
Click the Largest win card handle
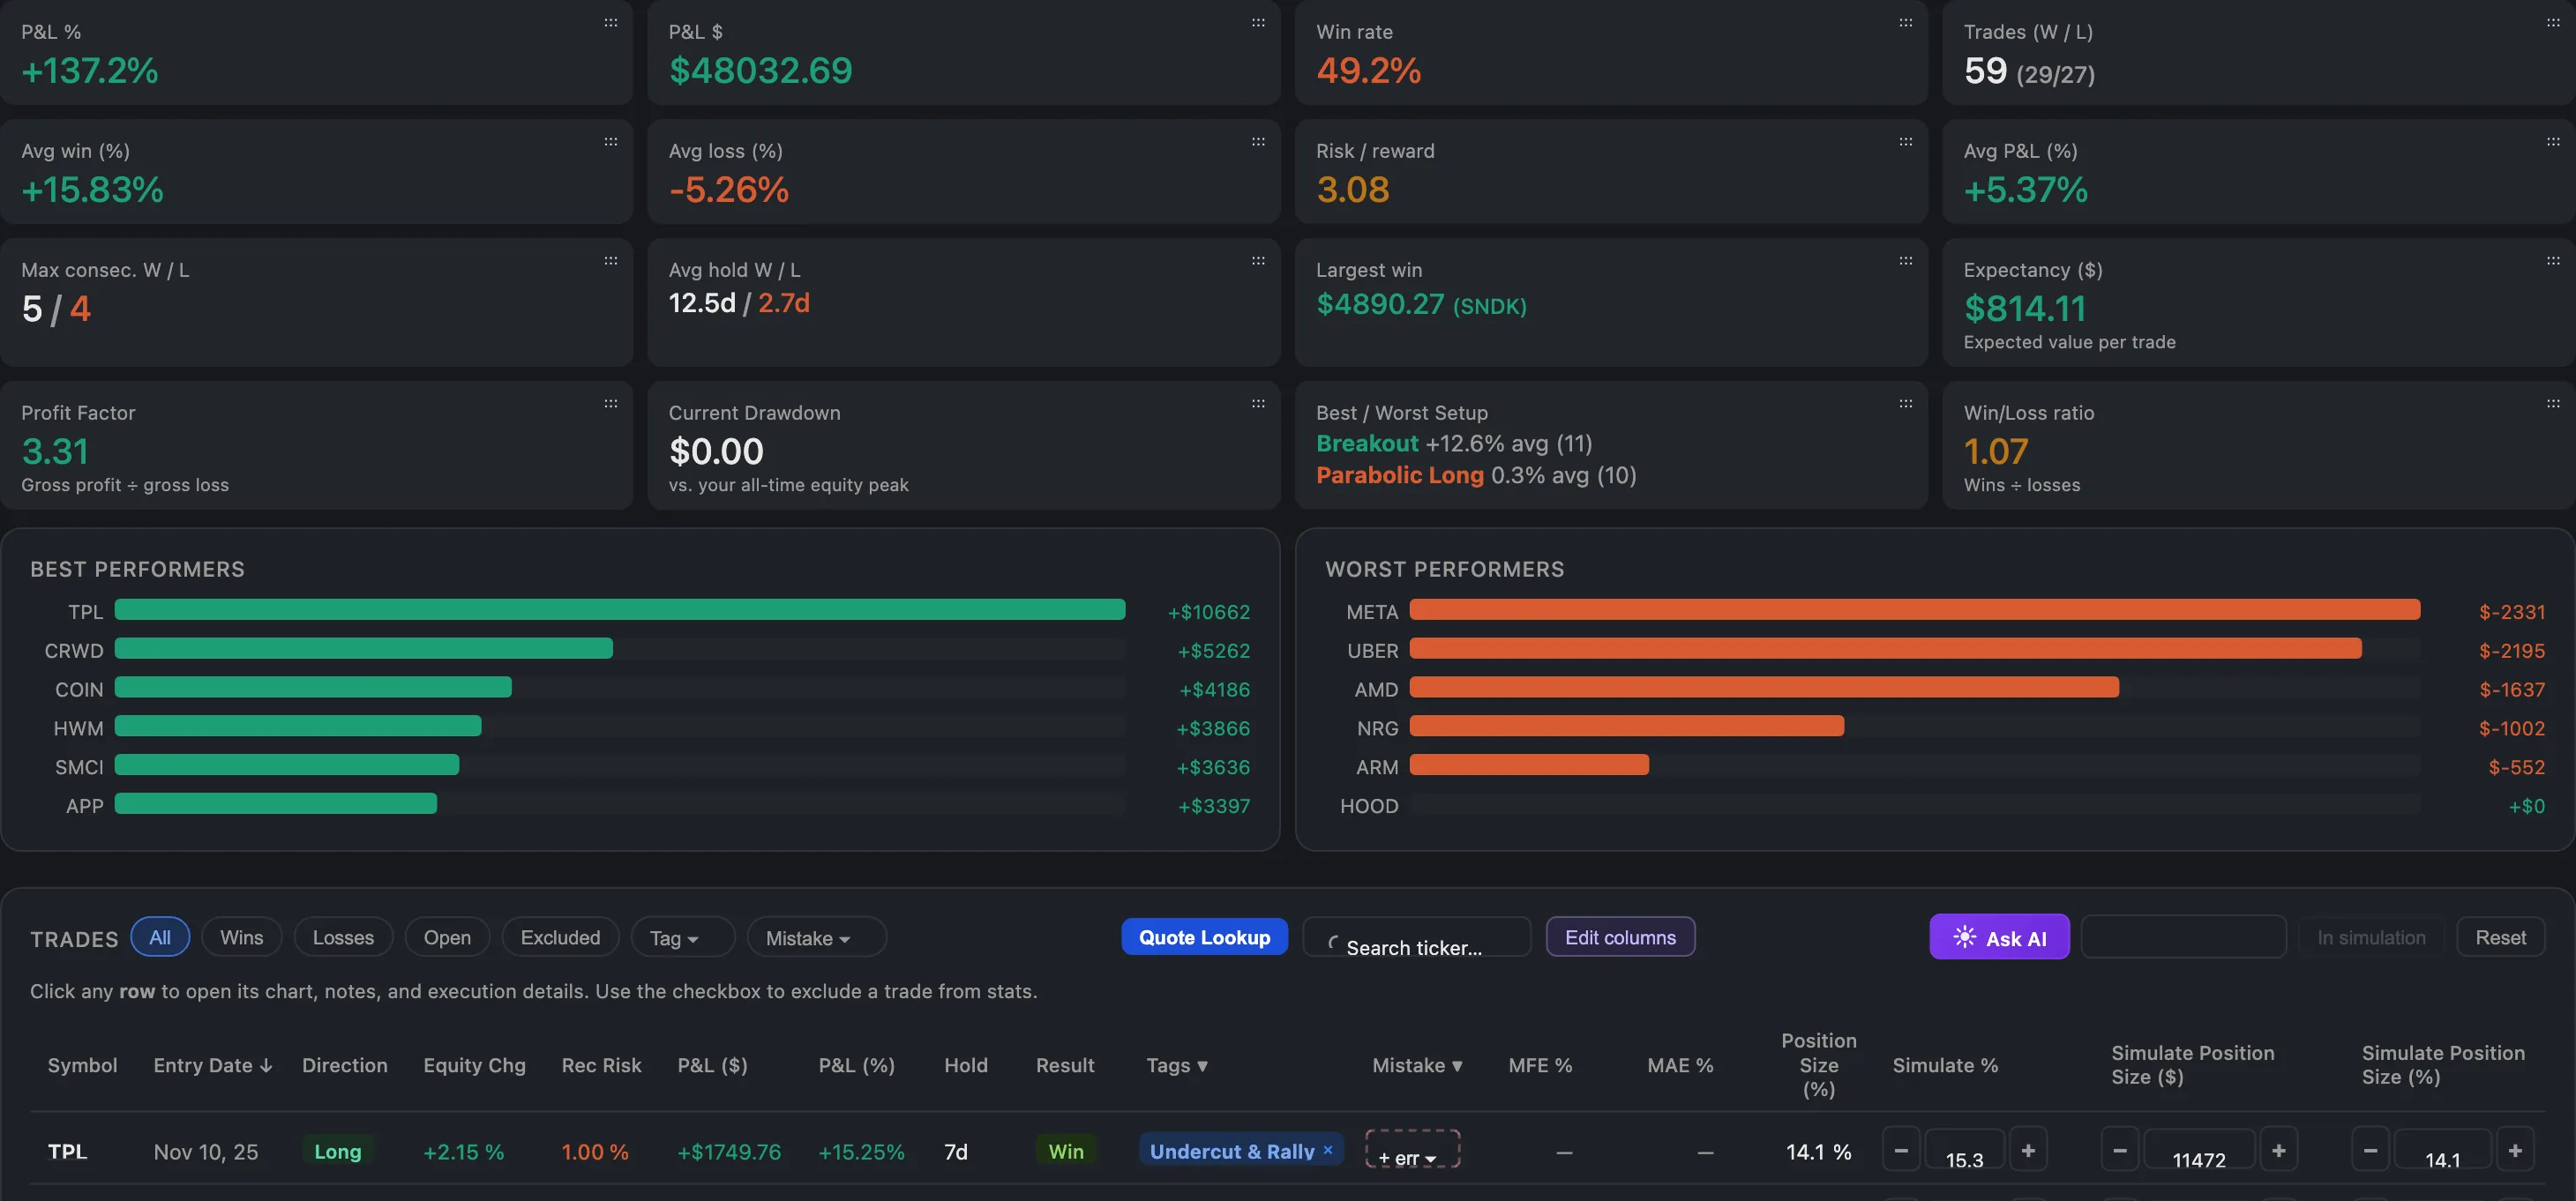tap(1905, 261)
